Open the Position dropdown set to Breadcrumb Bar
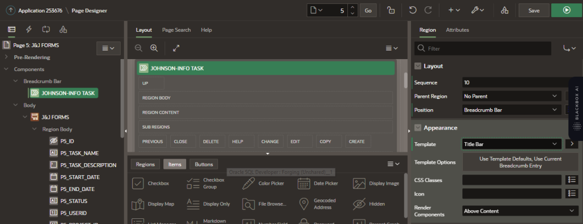583x224 pixels. [x=512, y=110]
